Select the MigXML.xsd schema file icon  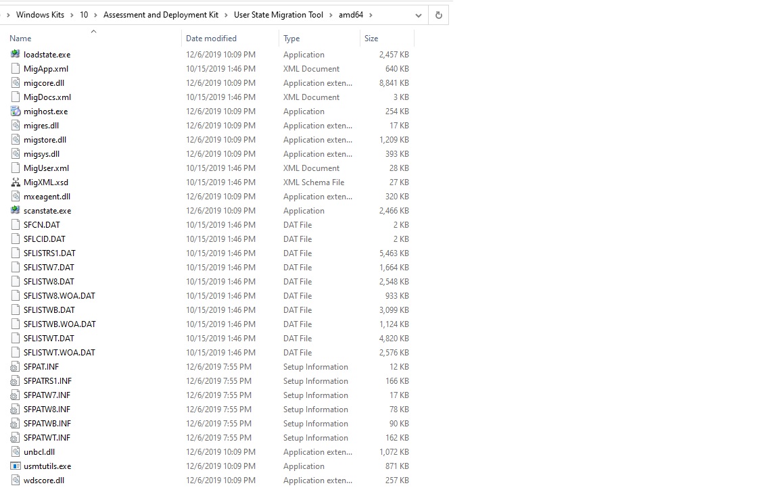coord(15,182)
